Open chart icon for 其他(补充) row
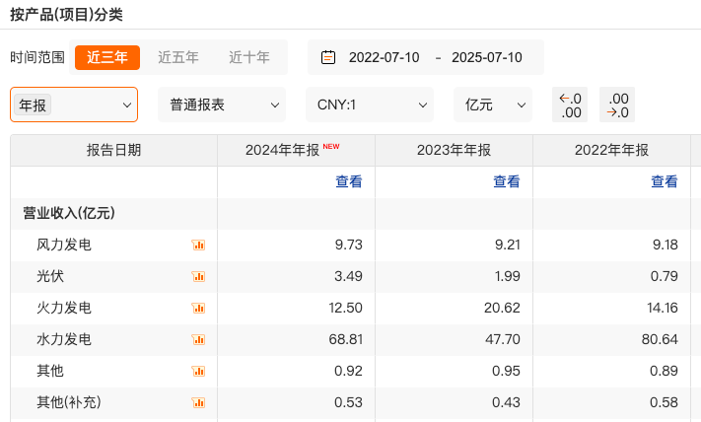The height and width of the screenshot is (422, 701). point(198,403)
